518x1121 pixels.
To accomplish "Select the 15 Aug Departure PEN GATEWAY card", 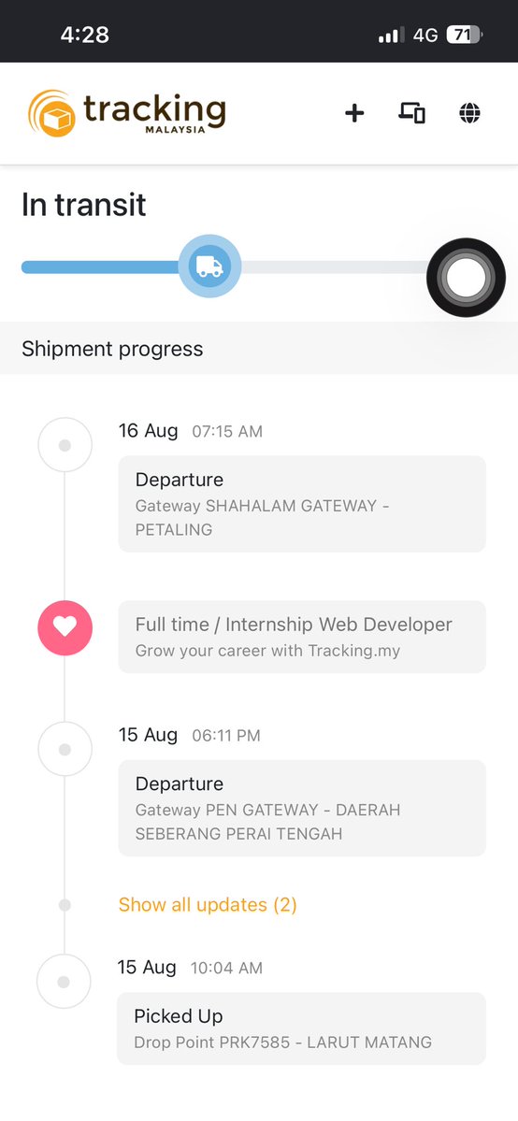I will 302,808.
